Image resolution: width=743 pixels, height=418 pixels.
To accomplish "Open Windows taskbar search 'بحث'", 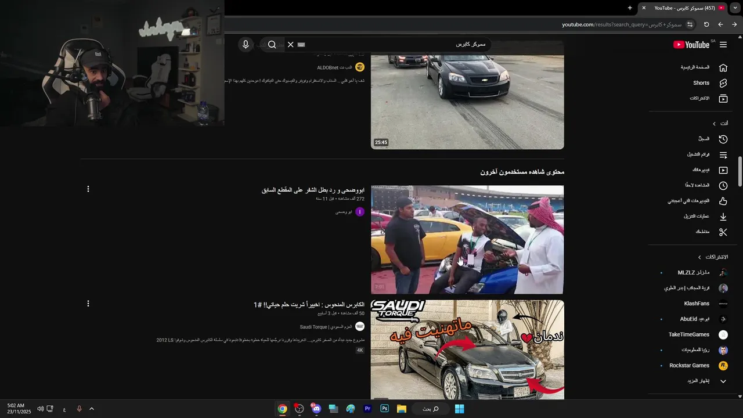I will (430, 409).
